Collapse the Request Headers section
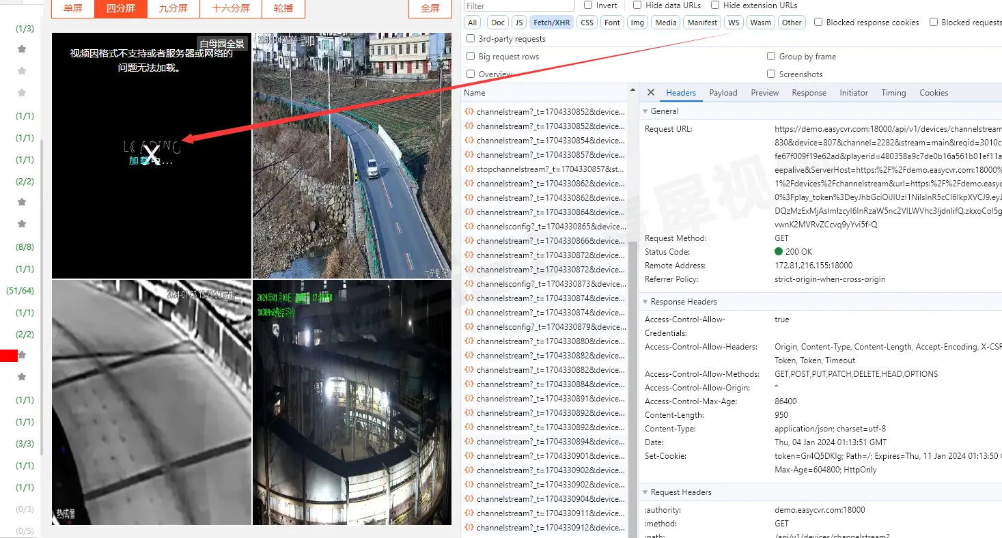 (x=645, y=492)
